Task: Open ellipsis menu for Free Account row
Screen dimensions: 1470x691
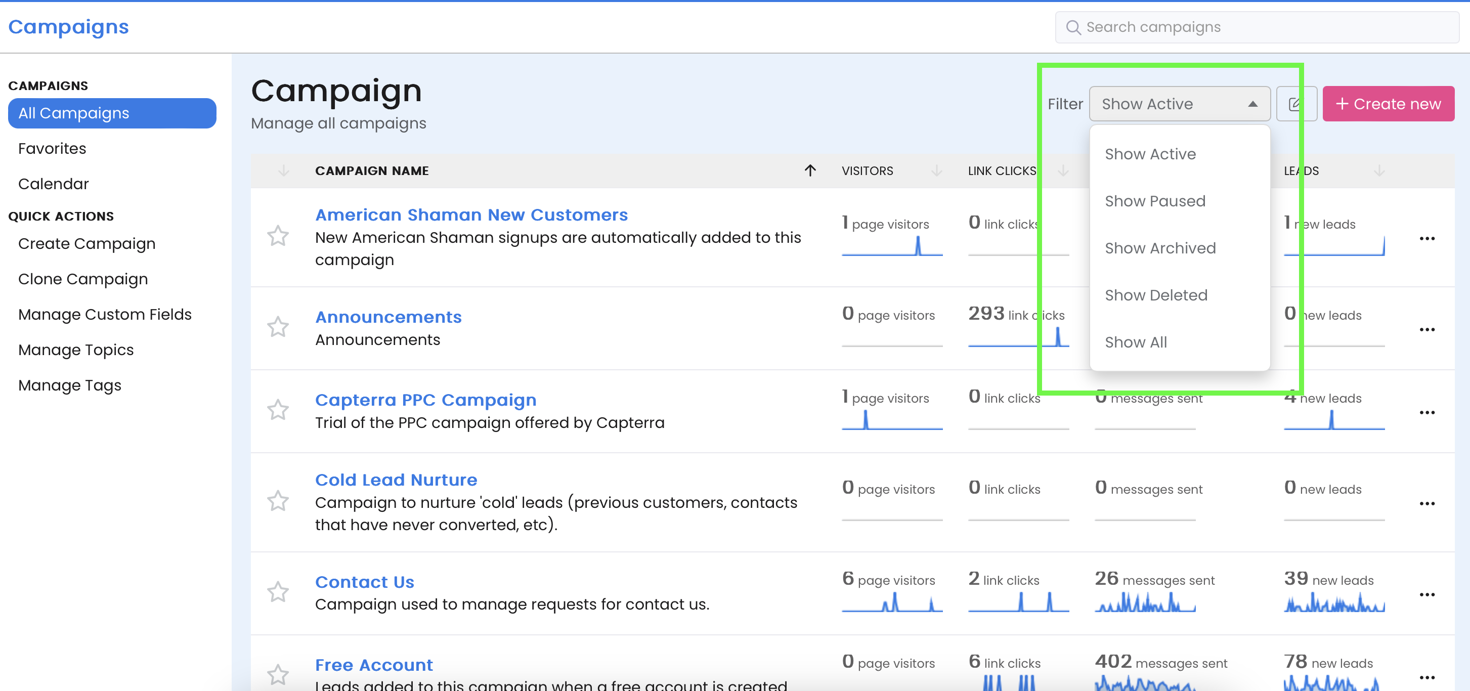Action: [x=1426, y=678]
